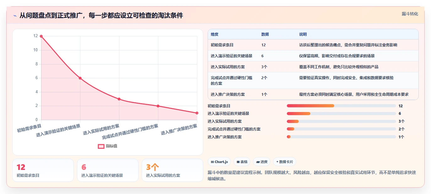Click the footnote paragraph starting 漏斗中的数量
The height and width of the screenshot is (194, 431).
click(x=312, y=176)
